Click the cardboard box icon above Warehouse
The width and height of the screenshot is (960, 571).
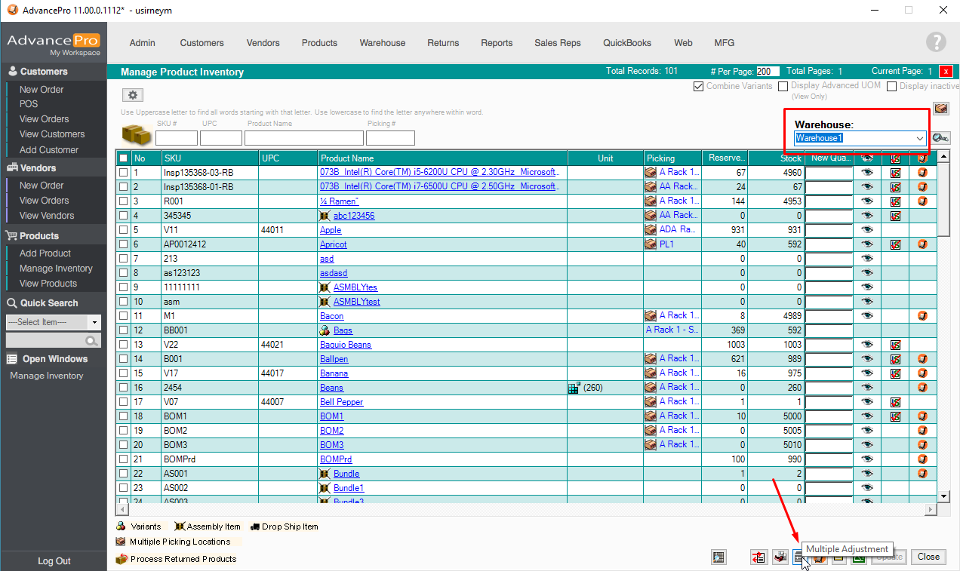click(940, 109)
